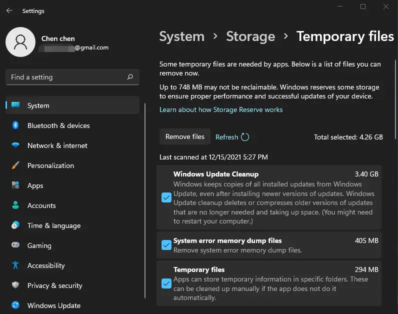
Task: Click the sidebar navigation scrollbar
Action: [145, 200]
